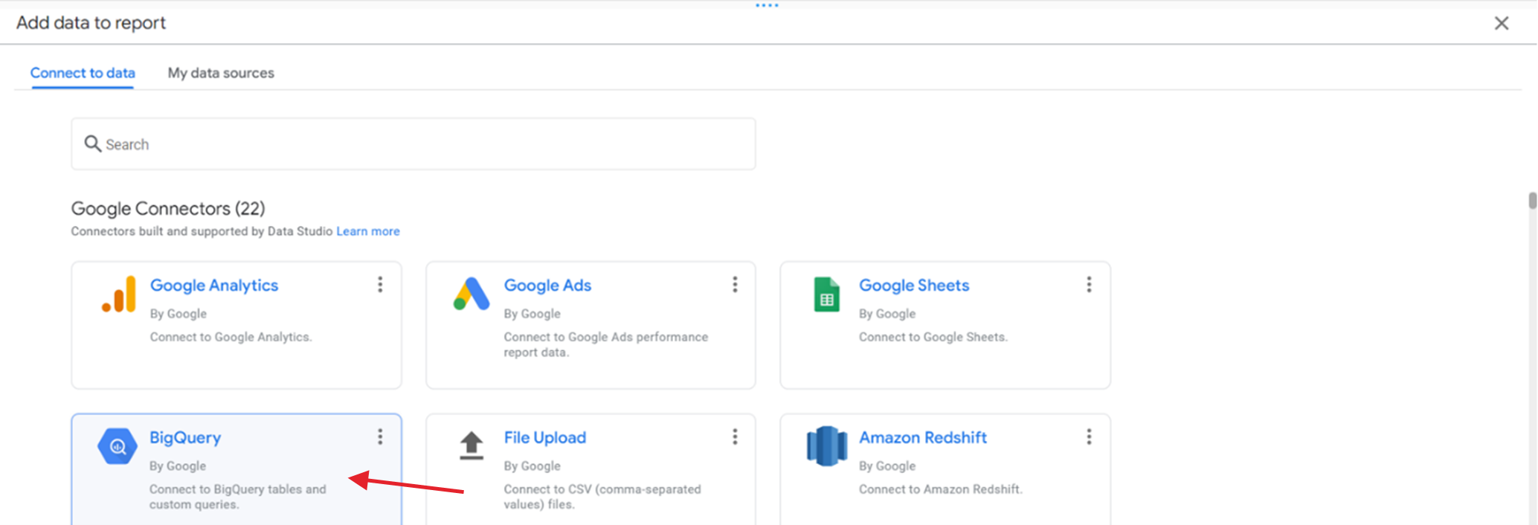Open BigQuery connector more options menu

pos(380,437)
